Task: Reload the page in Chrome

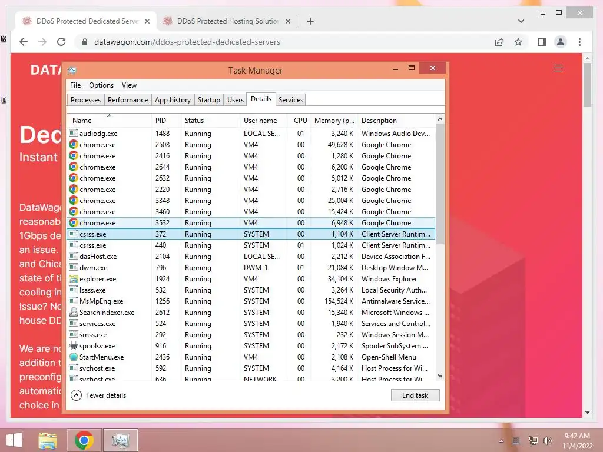Action: coord(61,42)
